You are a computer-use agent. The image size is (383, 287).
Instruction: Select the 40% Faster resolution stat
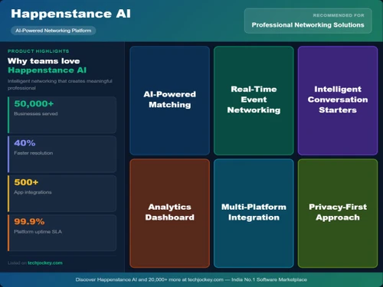pos(62,154)
